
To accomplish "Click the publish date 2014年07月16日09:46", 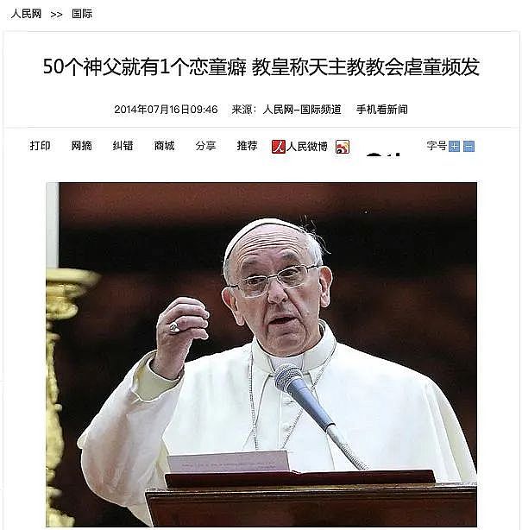I will click(x=166, y=110).
